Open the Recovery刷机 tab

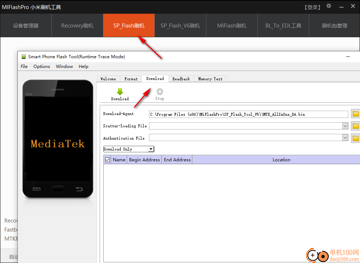pos(77,25)
